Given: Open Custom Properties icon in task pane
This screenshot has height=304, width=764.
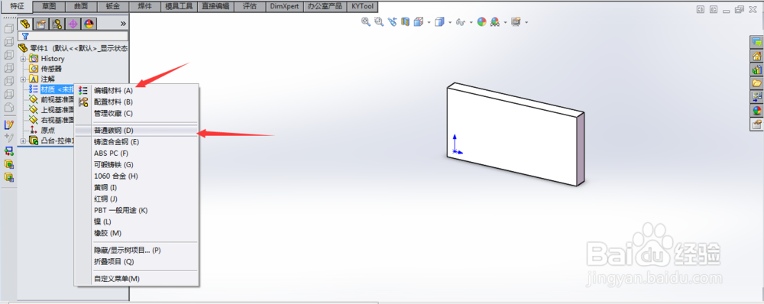Looking at the screenshot, I should [x=756, y=125].
